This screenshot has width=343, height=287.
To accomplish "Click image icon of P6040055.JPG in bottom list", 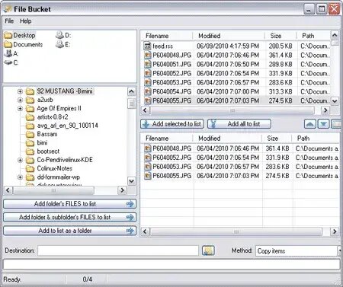I will 148,176.
